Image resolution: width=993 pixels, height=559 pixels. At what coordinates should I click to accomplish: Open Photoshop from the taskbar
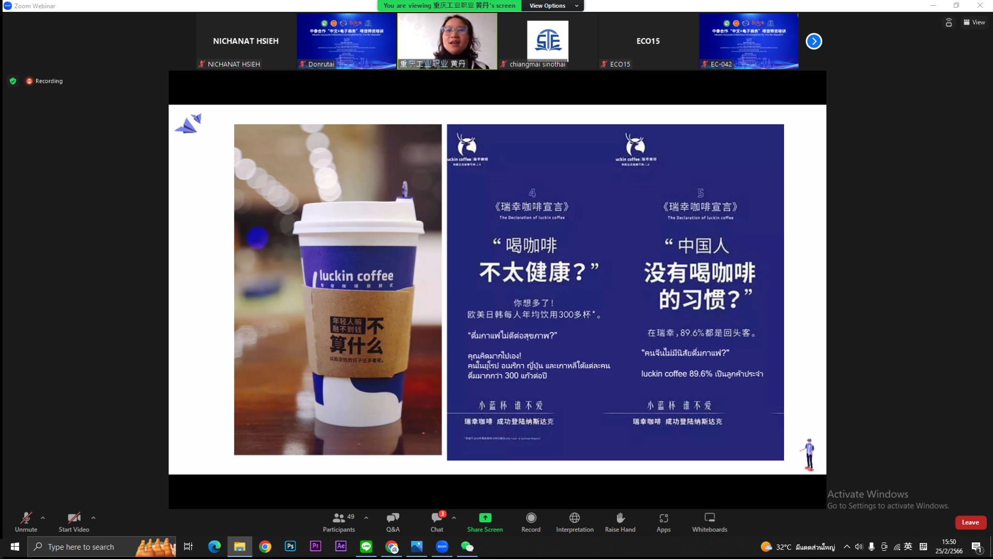(290, 547)
